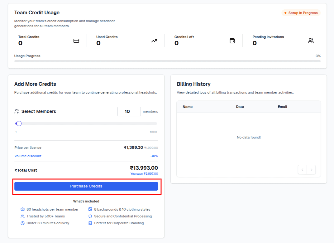Click the wallet icon beside Credits Left

232,41
